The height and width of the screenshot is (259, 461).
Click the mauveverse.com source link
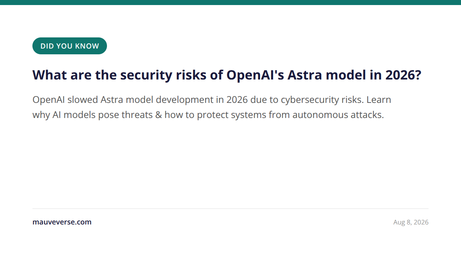tap(62, 222)
